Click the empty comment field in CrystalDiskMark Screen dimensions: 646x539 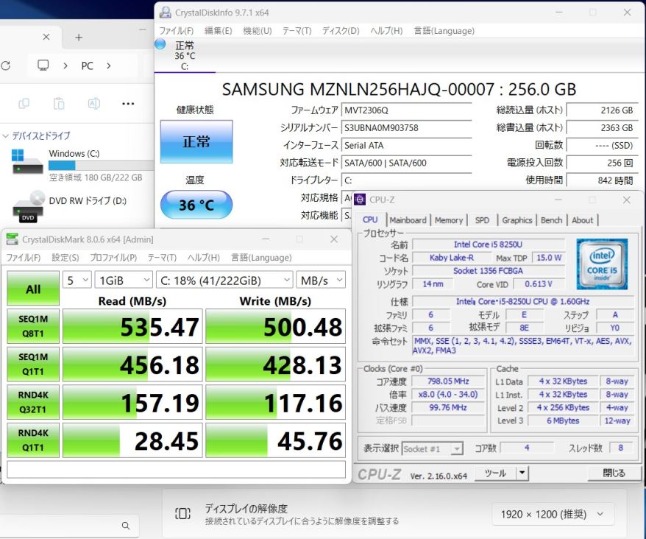coord(176,469)
